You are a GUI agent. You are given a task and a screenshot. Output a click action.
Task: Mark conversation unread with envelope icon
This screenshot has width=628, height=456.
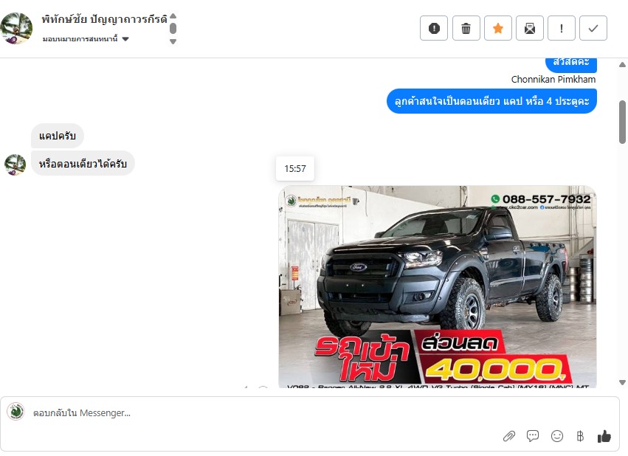click(x=529, y=29)
